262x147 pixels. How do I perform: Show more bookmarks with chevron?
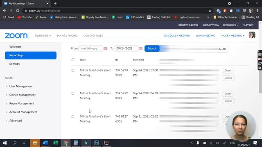point(208,17)
